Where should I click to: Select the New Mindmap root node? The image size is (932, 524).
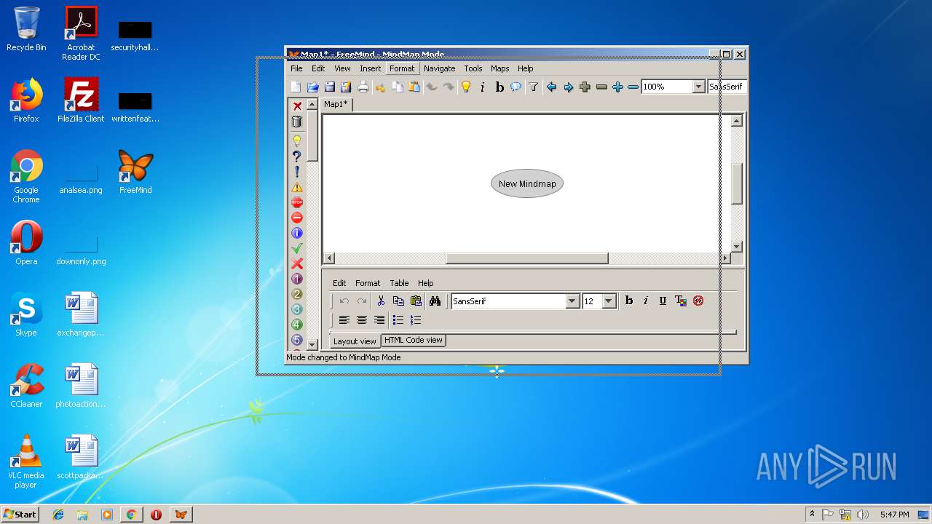[x=527, y=184]
